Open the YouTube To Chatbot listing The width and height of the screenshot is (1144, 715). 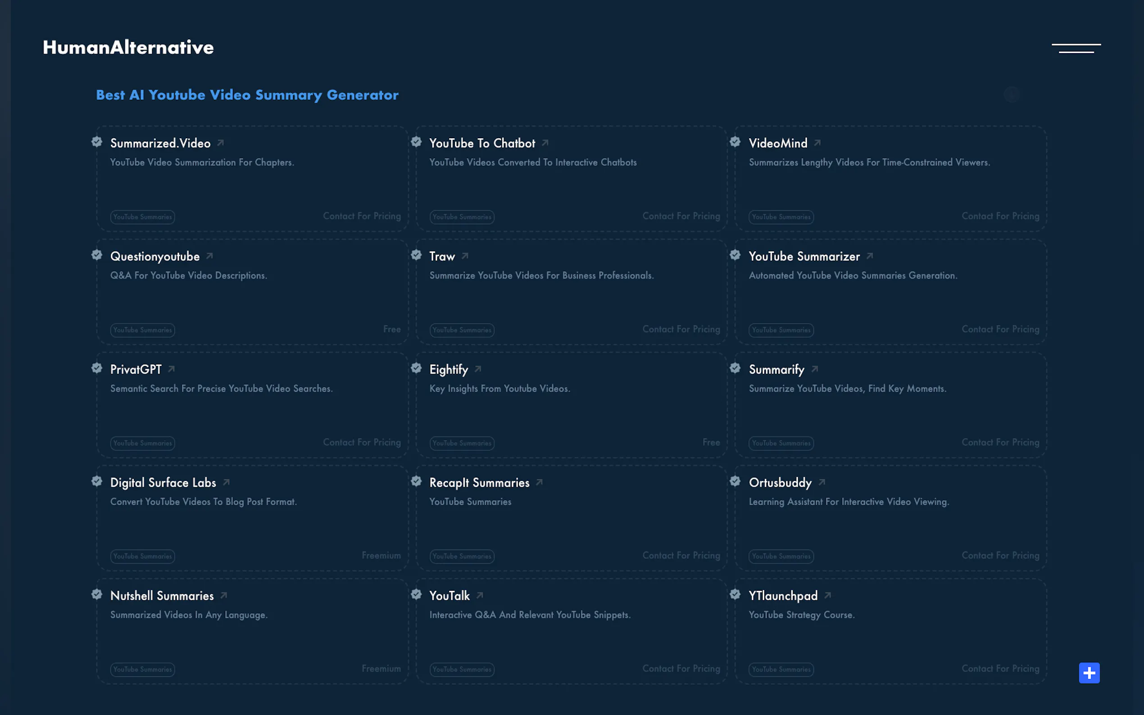pos(482,143)
